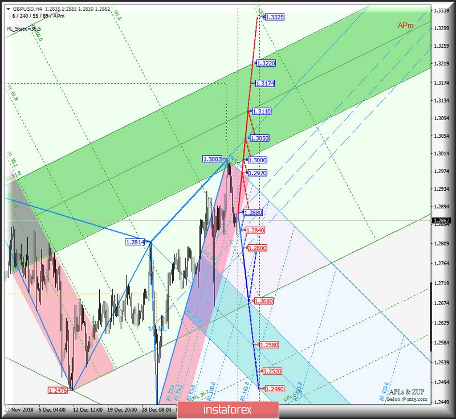Click the 28 Dec 08:00 date label
Screen dimensions: 456x419
click(x=156, y=410)
